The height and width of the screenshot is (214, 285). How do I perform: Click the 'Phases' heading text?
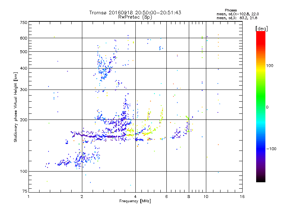pos(230,10)
